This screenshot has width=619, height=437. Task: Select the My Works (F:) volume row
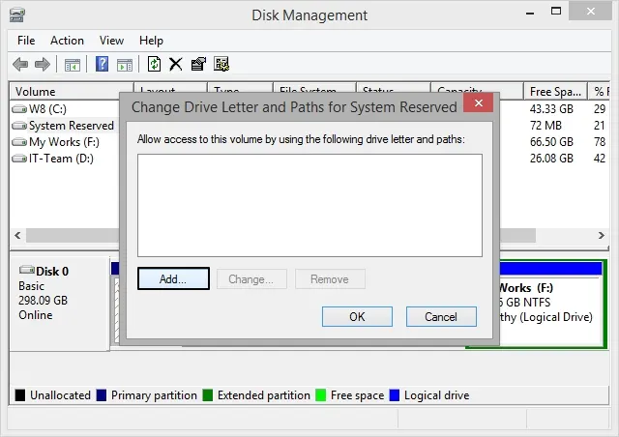56,142
